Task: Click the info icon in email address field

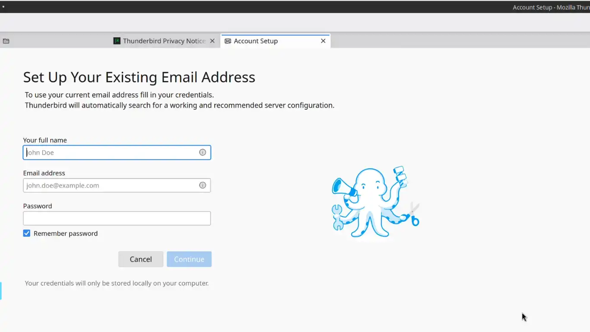Action: (203, 185)
